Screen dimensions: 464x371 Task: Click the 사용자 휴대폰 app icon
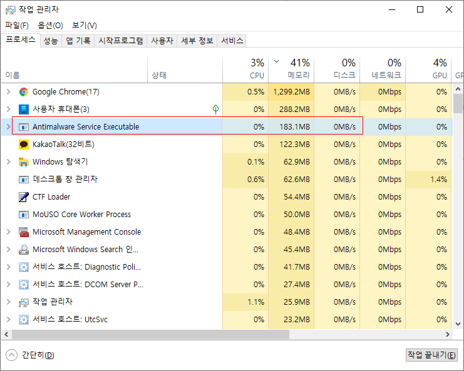tap(24, 109)
